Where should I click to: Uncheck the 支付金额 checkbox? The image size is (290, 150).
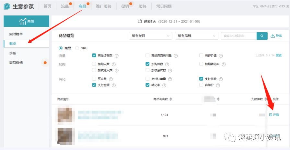pyautogui.click(x=94, y=85)
